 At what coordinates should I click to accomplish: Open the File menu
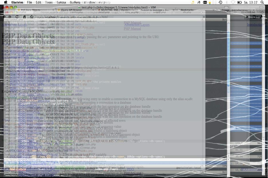[x=29, y=2]
